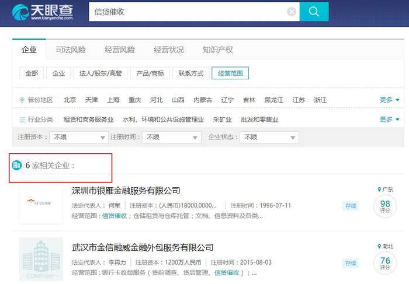Expand 更多 in the province row
The width and height of the screenshot is (409, 284).
[x=389, y=100]
